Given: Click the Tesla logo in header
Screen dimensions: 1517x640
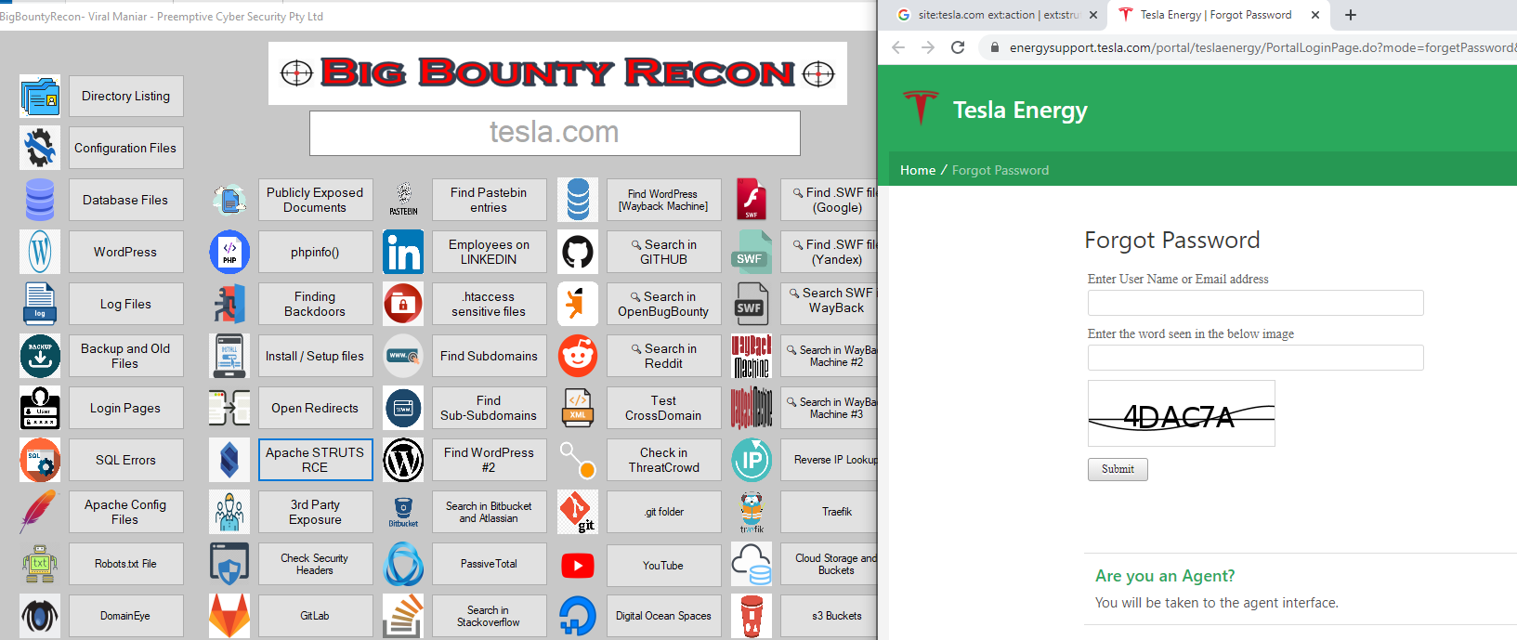Looking at the screenshot, I should pyautogui.click(x=921, y=108).
